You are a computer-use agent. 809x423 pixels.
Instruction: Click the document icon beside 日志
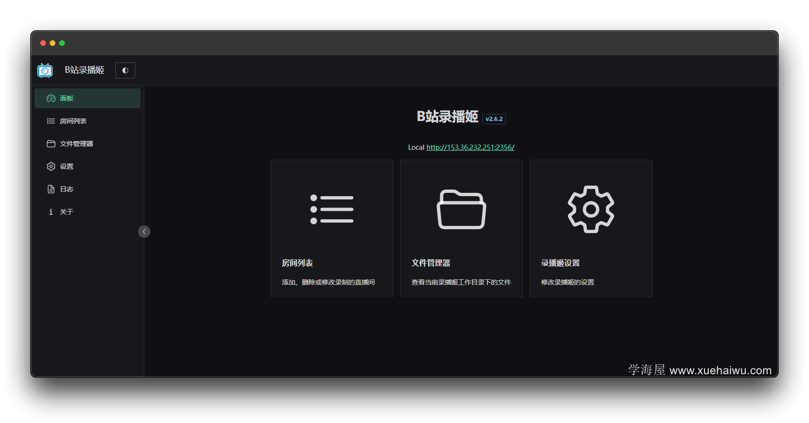click(x=51, y=189)
